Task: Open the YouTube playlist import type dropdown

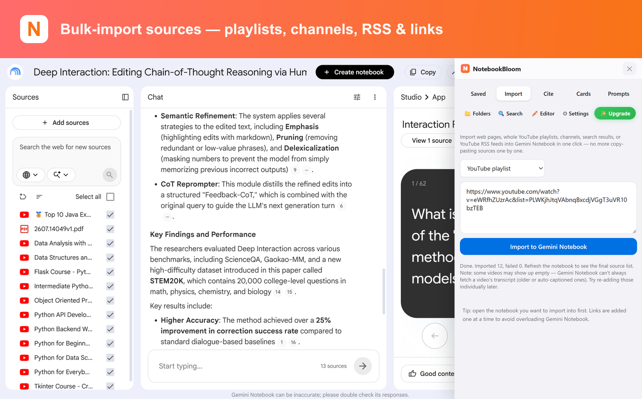Action: (503, 168)
